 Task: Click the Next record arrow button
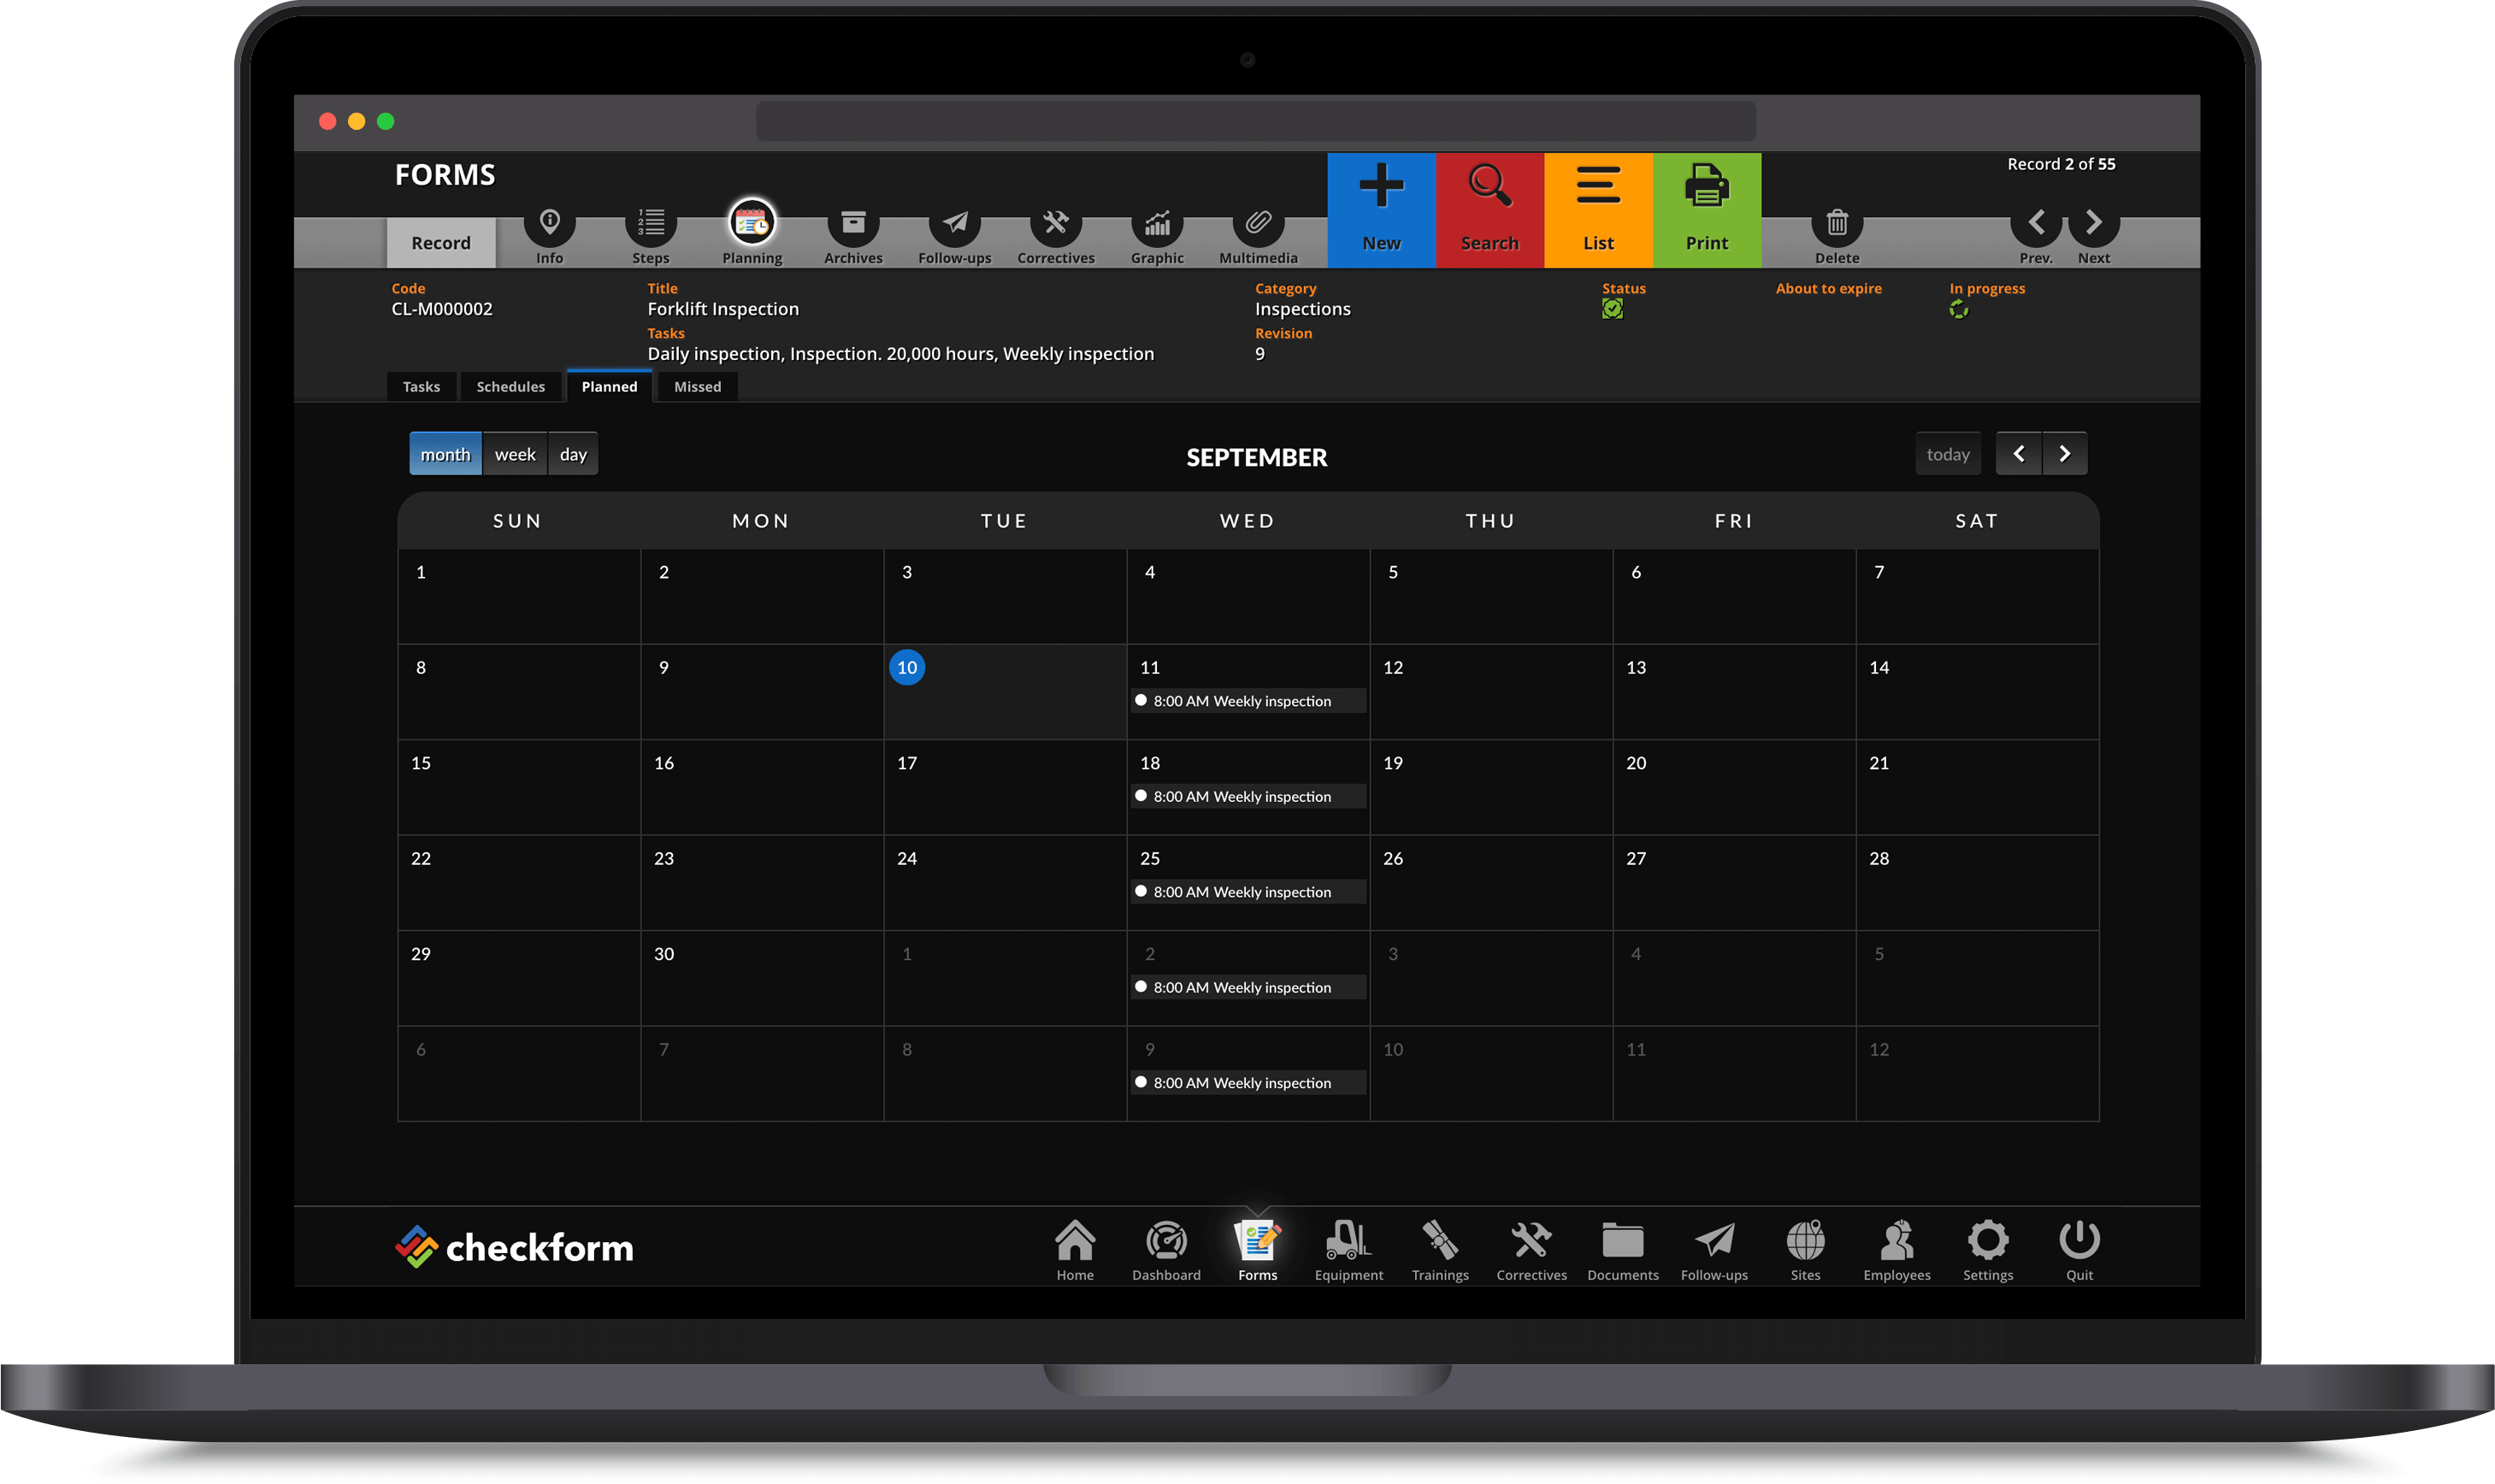(2092, 224)
